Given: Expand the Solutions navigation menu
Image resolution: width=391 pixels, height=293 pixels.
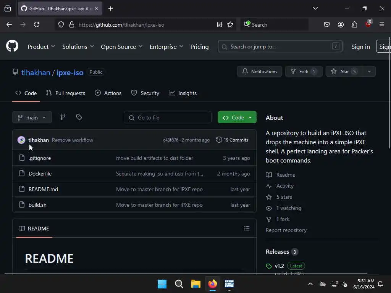Looking at the screenshot, I should click(x=78, y=47).
